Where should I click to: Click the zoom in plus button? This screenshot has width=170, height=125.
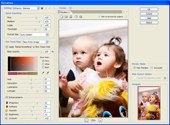click(x=100, y=120)
